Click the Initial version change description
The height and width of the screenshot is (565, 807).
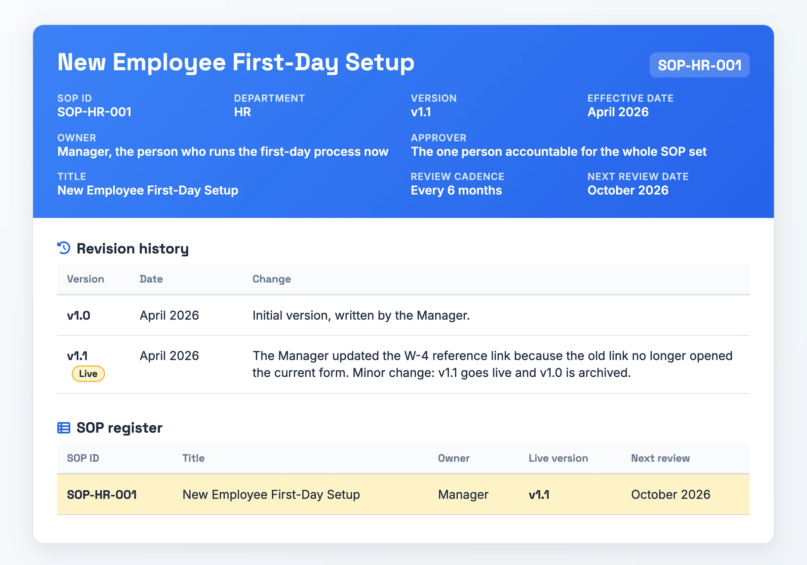361,316
